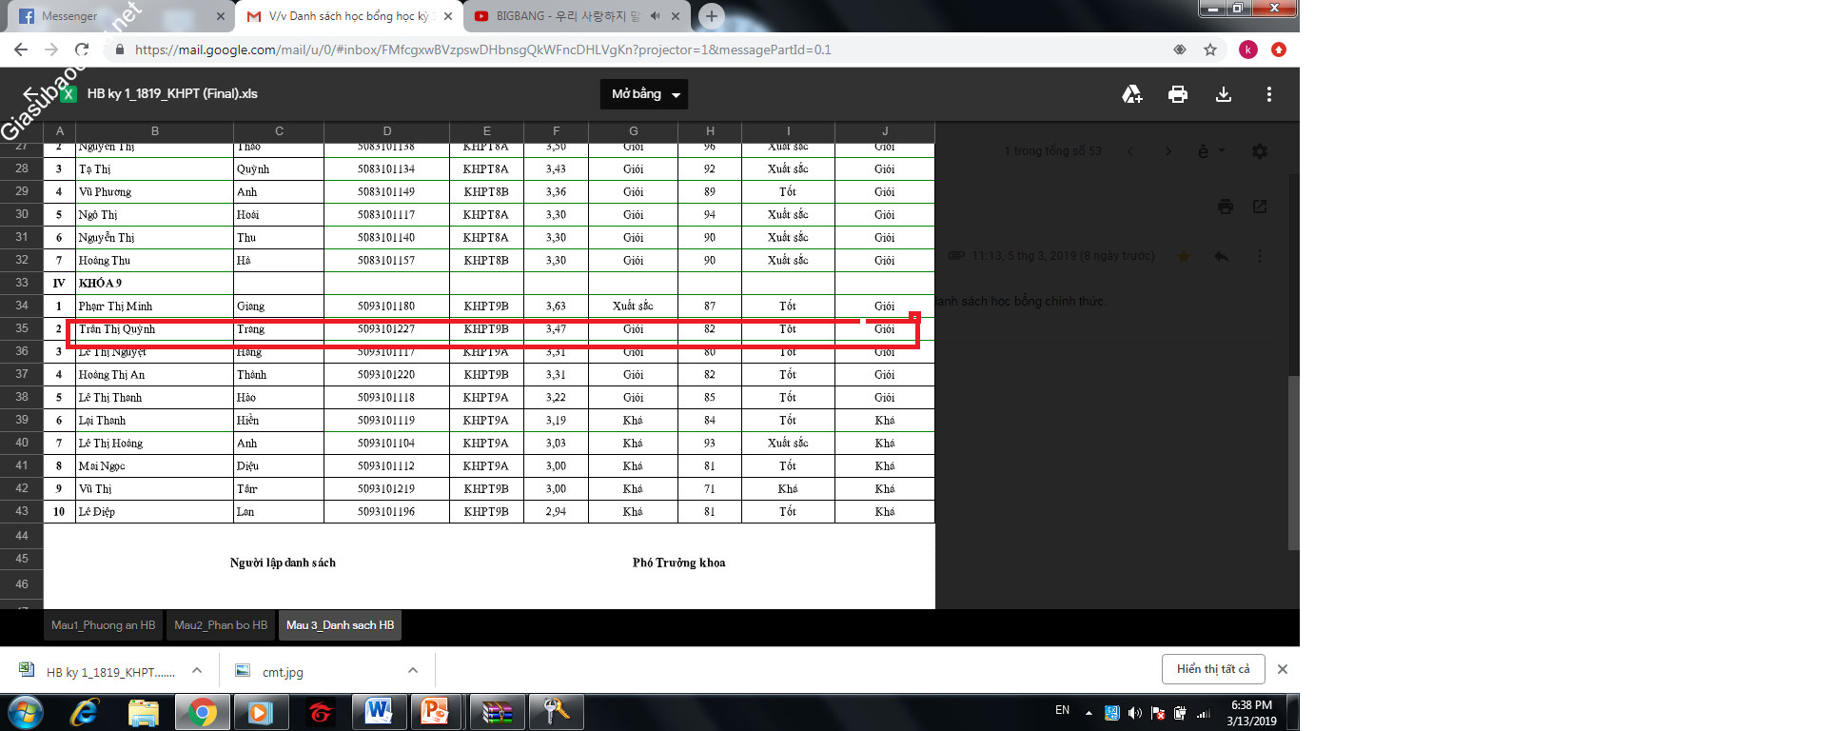Open the three-dot more actions menu
The height and width of the screenshot is (731, 1825).
[x=1268, y=94]
